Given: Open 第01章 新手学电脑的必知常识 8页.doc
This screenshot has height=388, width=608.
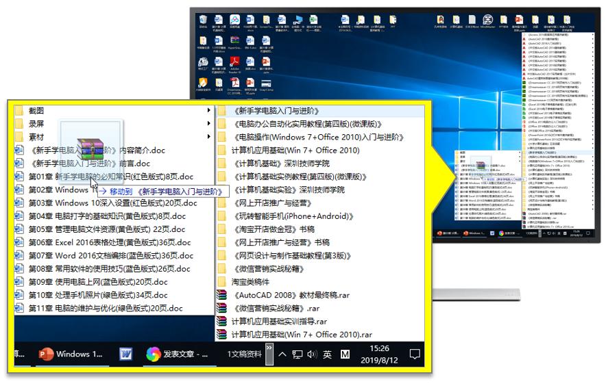Looking at the screenshot, I should tap(110, 177).
